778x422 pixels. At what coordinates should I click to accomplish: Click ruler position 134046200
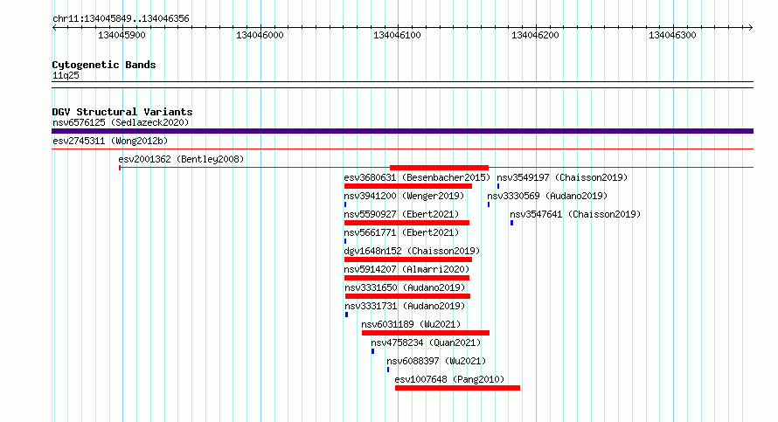pos(535,35)
